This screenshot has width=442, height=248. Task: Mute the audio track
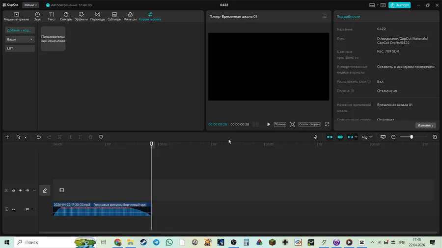(28, 209)
